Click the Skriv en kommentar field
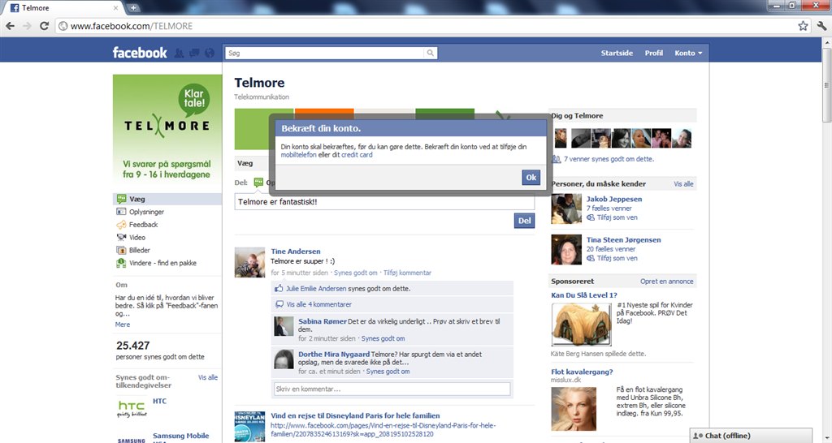 coord(392,389)
